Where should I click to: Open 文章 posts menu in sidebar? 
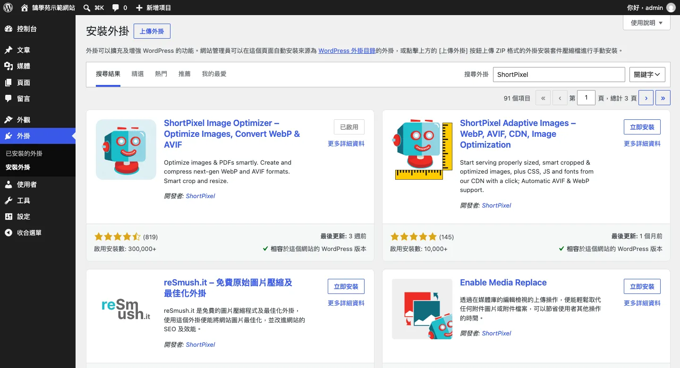[38, 50]
